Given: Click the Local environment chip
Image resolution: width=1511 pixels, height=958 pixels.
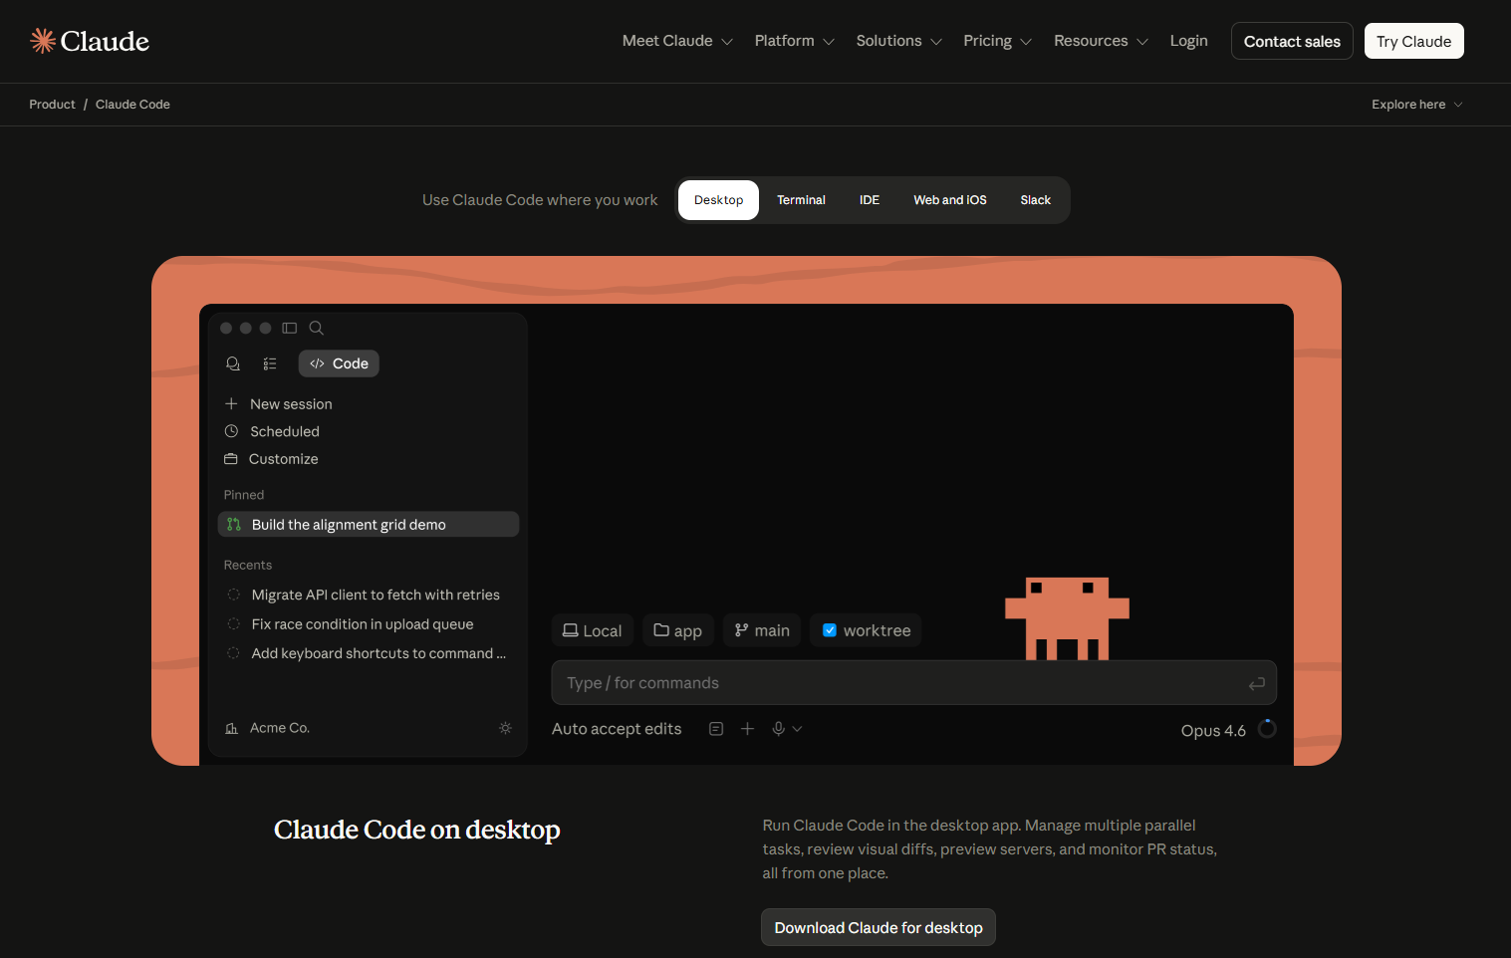Looking at the screenshot, I should (x=593, y=630).
